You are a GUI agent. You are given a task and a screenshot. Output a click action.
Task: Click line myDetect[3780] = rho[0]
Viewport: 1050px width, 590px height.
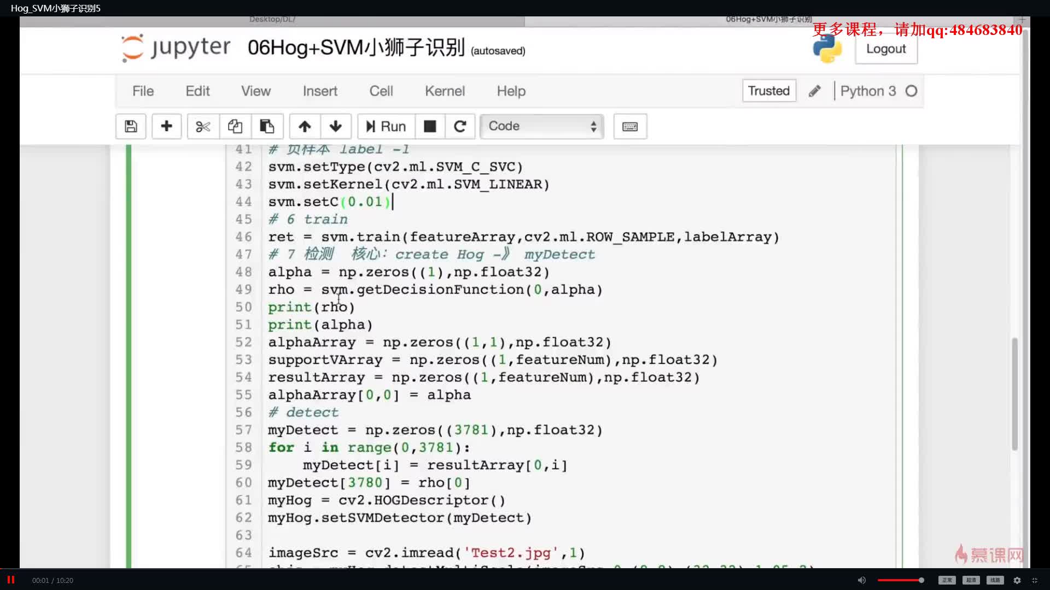pos(369,483)
